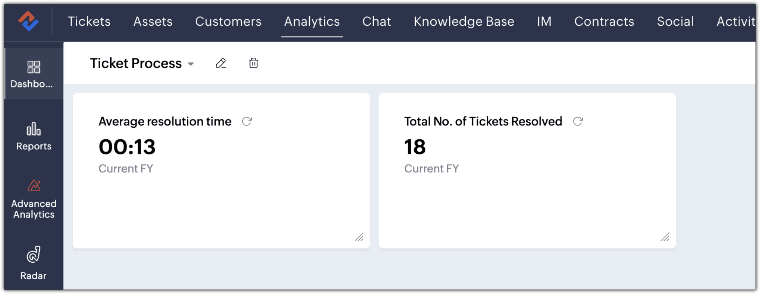Delete the Ticket Process dashboard
This screenshot has height=294, width=760.
[x=254, y=63]
